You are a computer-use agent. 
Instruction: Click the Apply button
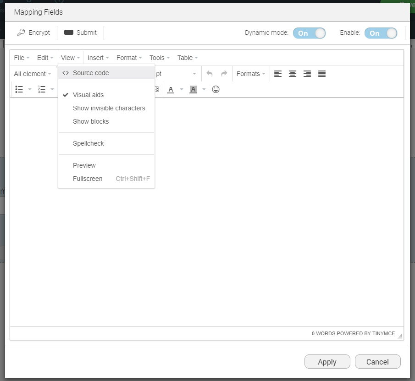click(x=327, y=361)
